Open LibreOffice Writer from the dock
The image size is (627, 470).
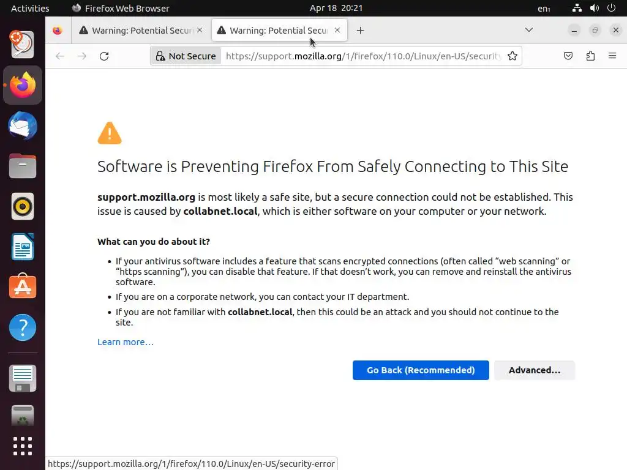point(23,247)
